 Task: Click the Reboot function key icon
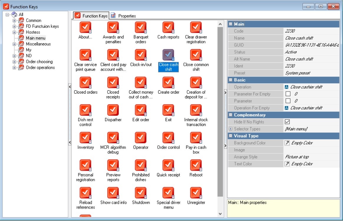coord(196,166)
